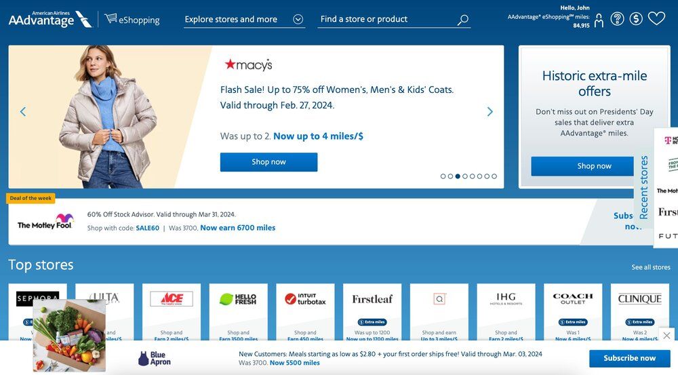Image resolution: width=678 pixels, height=375 pixels.
Task: Click the AAdvantage American Airlines logo
Action: (50, 19)
